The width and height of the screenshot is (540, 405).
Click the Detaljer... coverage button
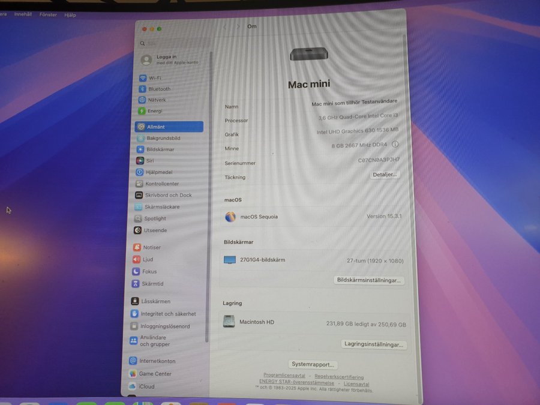click(385, 175)
